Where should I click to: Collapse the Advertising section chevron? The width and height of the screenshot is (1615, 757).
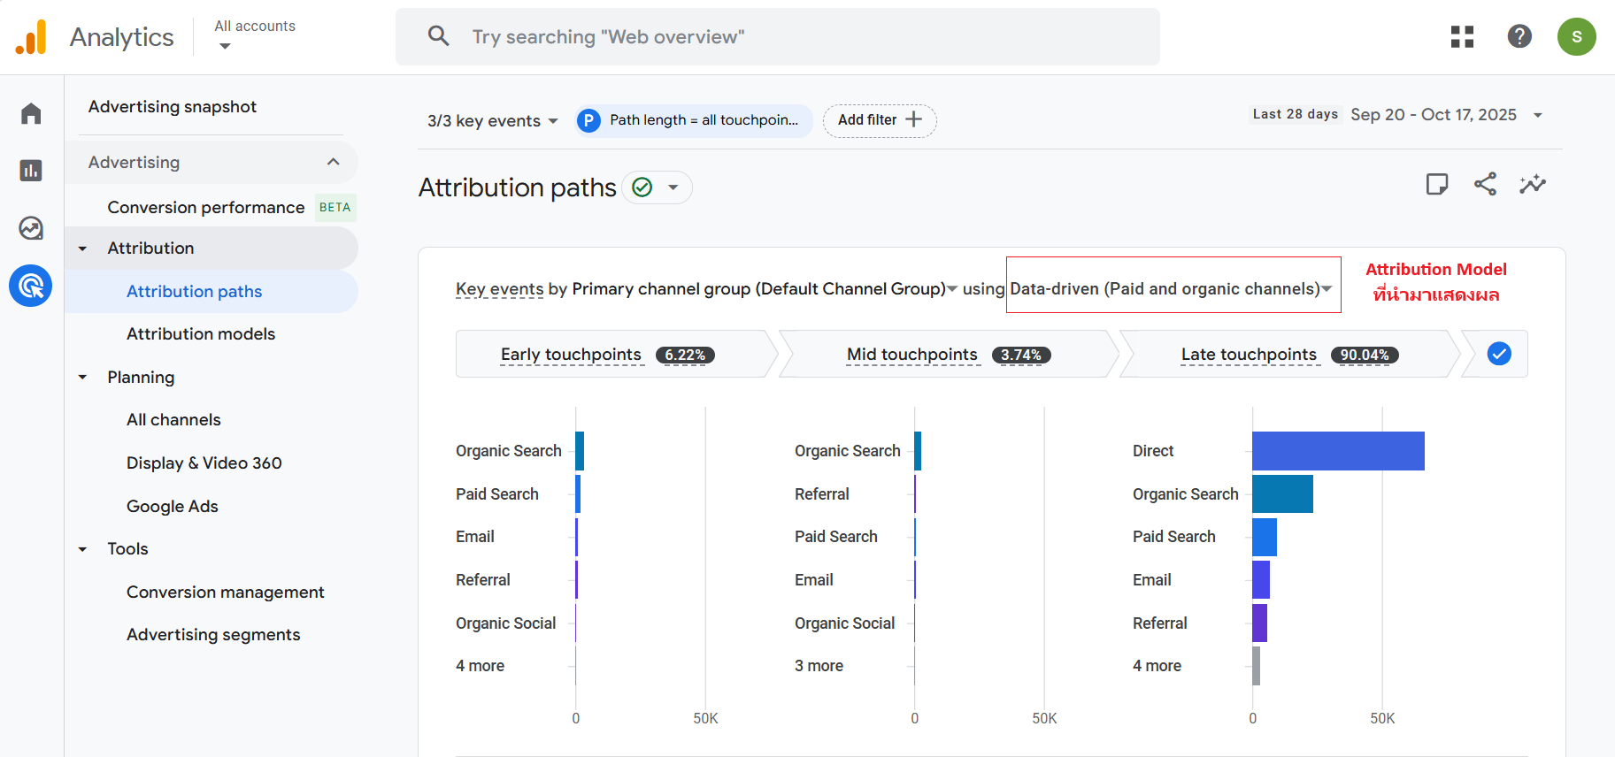[x=333, y=162]
